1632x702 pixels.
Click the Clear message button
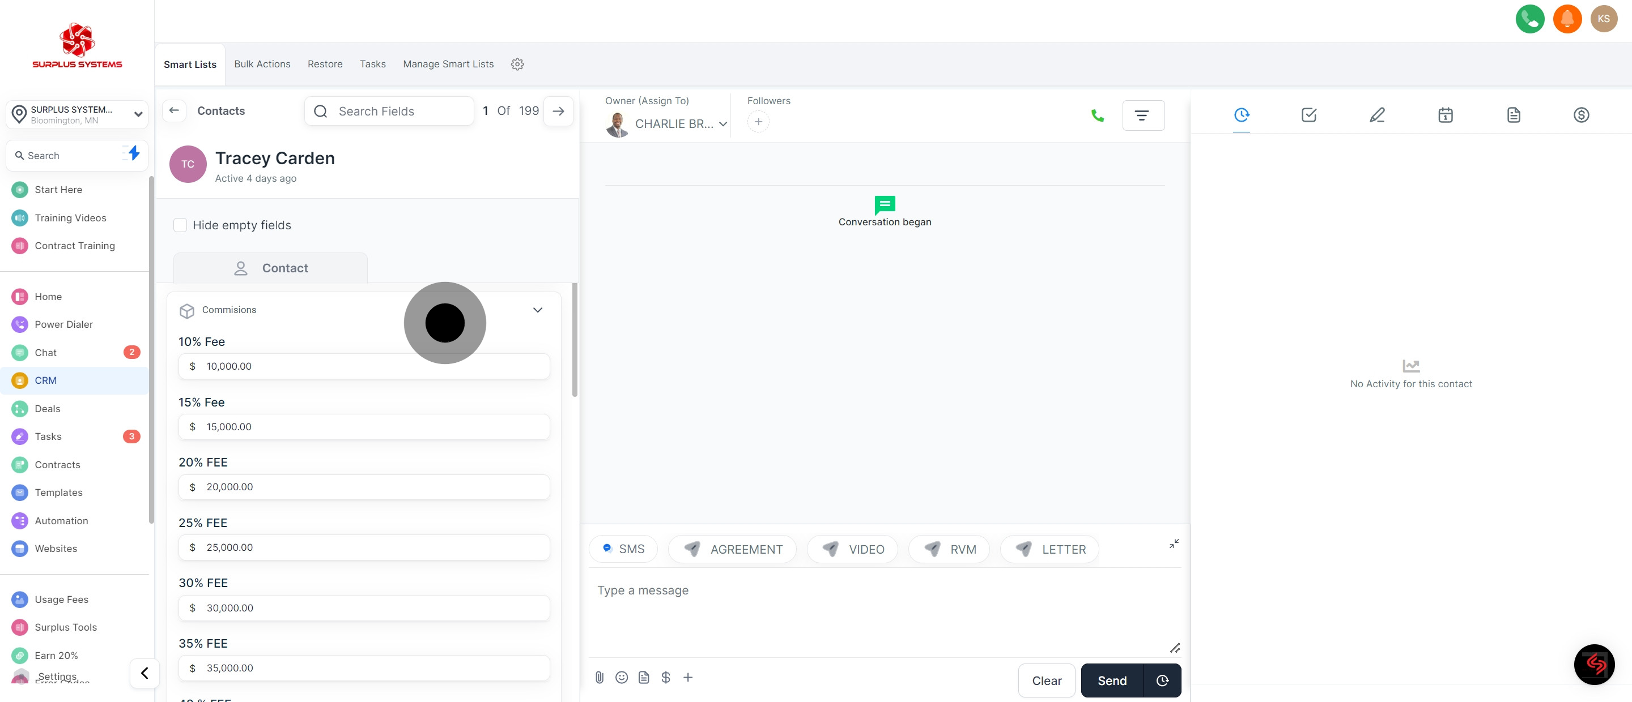coord(1046,680)
